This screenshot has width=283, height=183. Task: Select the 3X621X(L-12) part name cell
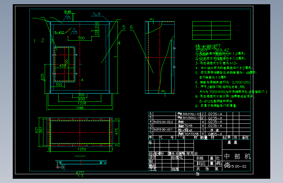click(x=189, y=114)
